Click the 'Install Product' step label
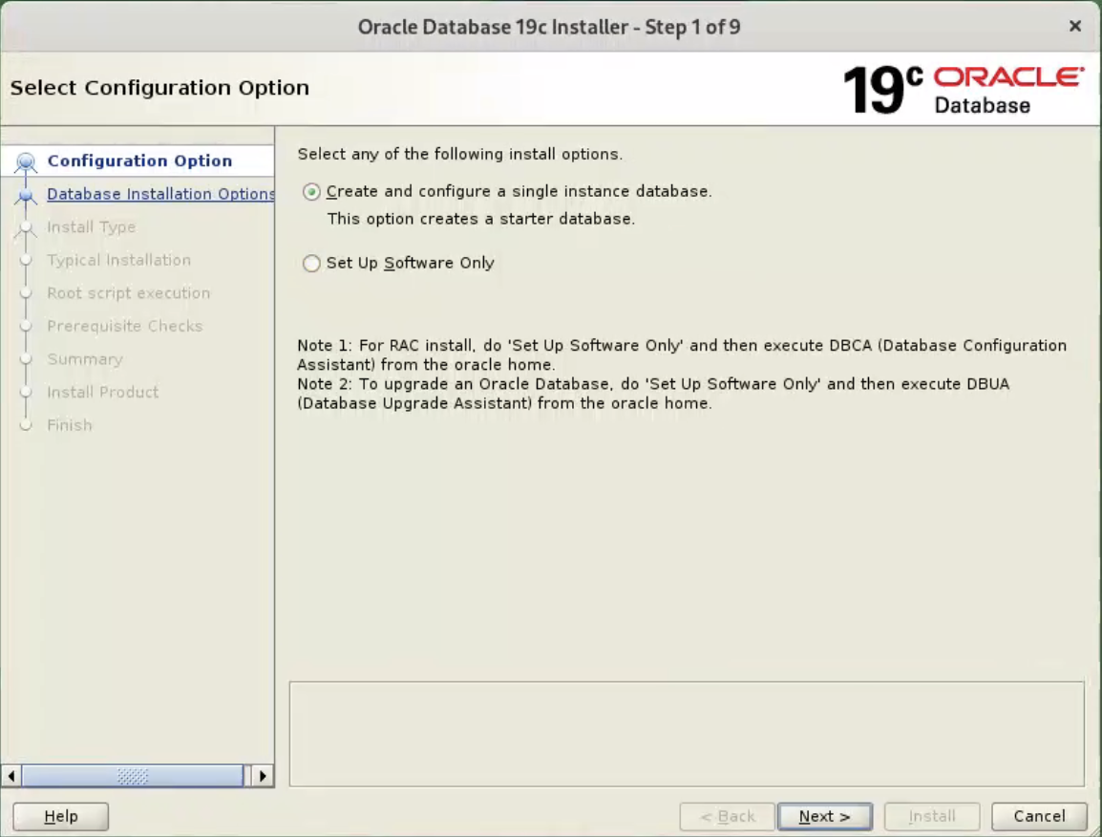 click(102, 393)
